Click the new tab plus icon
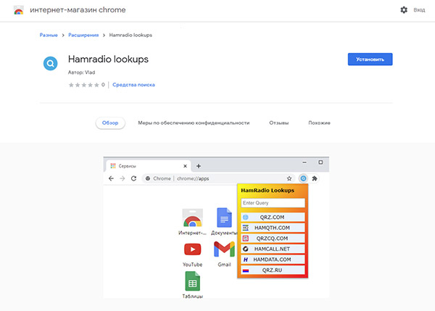Viewport: 435px width, 311px height. click(x=199, y=166)
